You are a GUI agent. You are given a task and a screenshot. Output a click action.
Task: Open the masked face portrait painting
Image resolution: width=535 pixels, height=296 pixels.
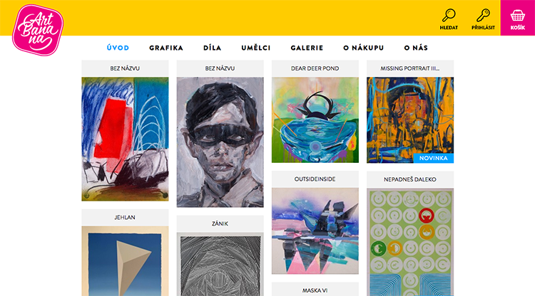pos(220,142)
